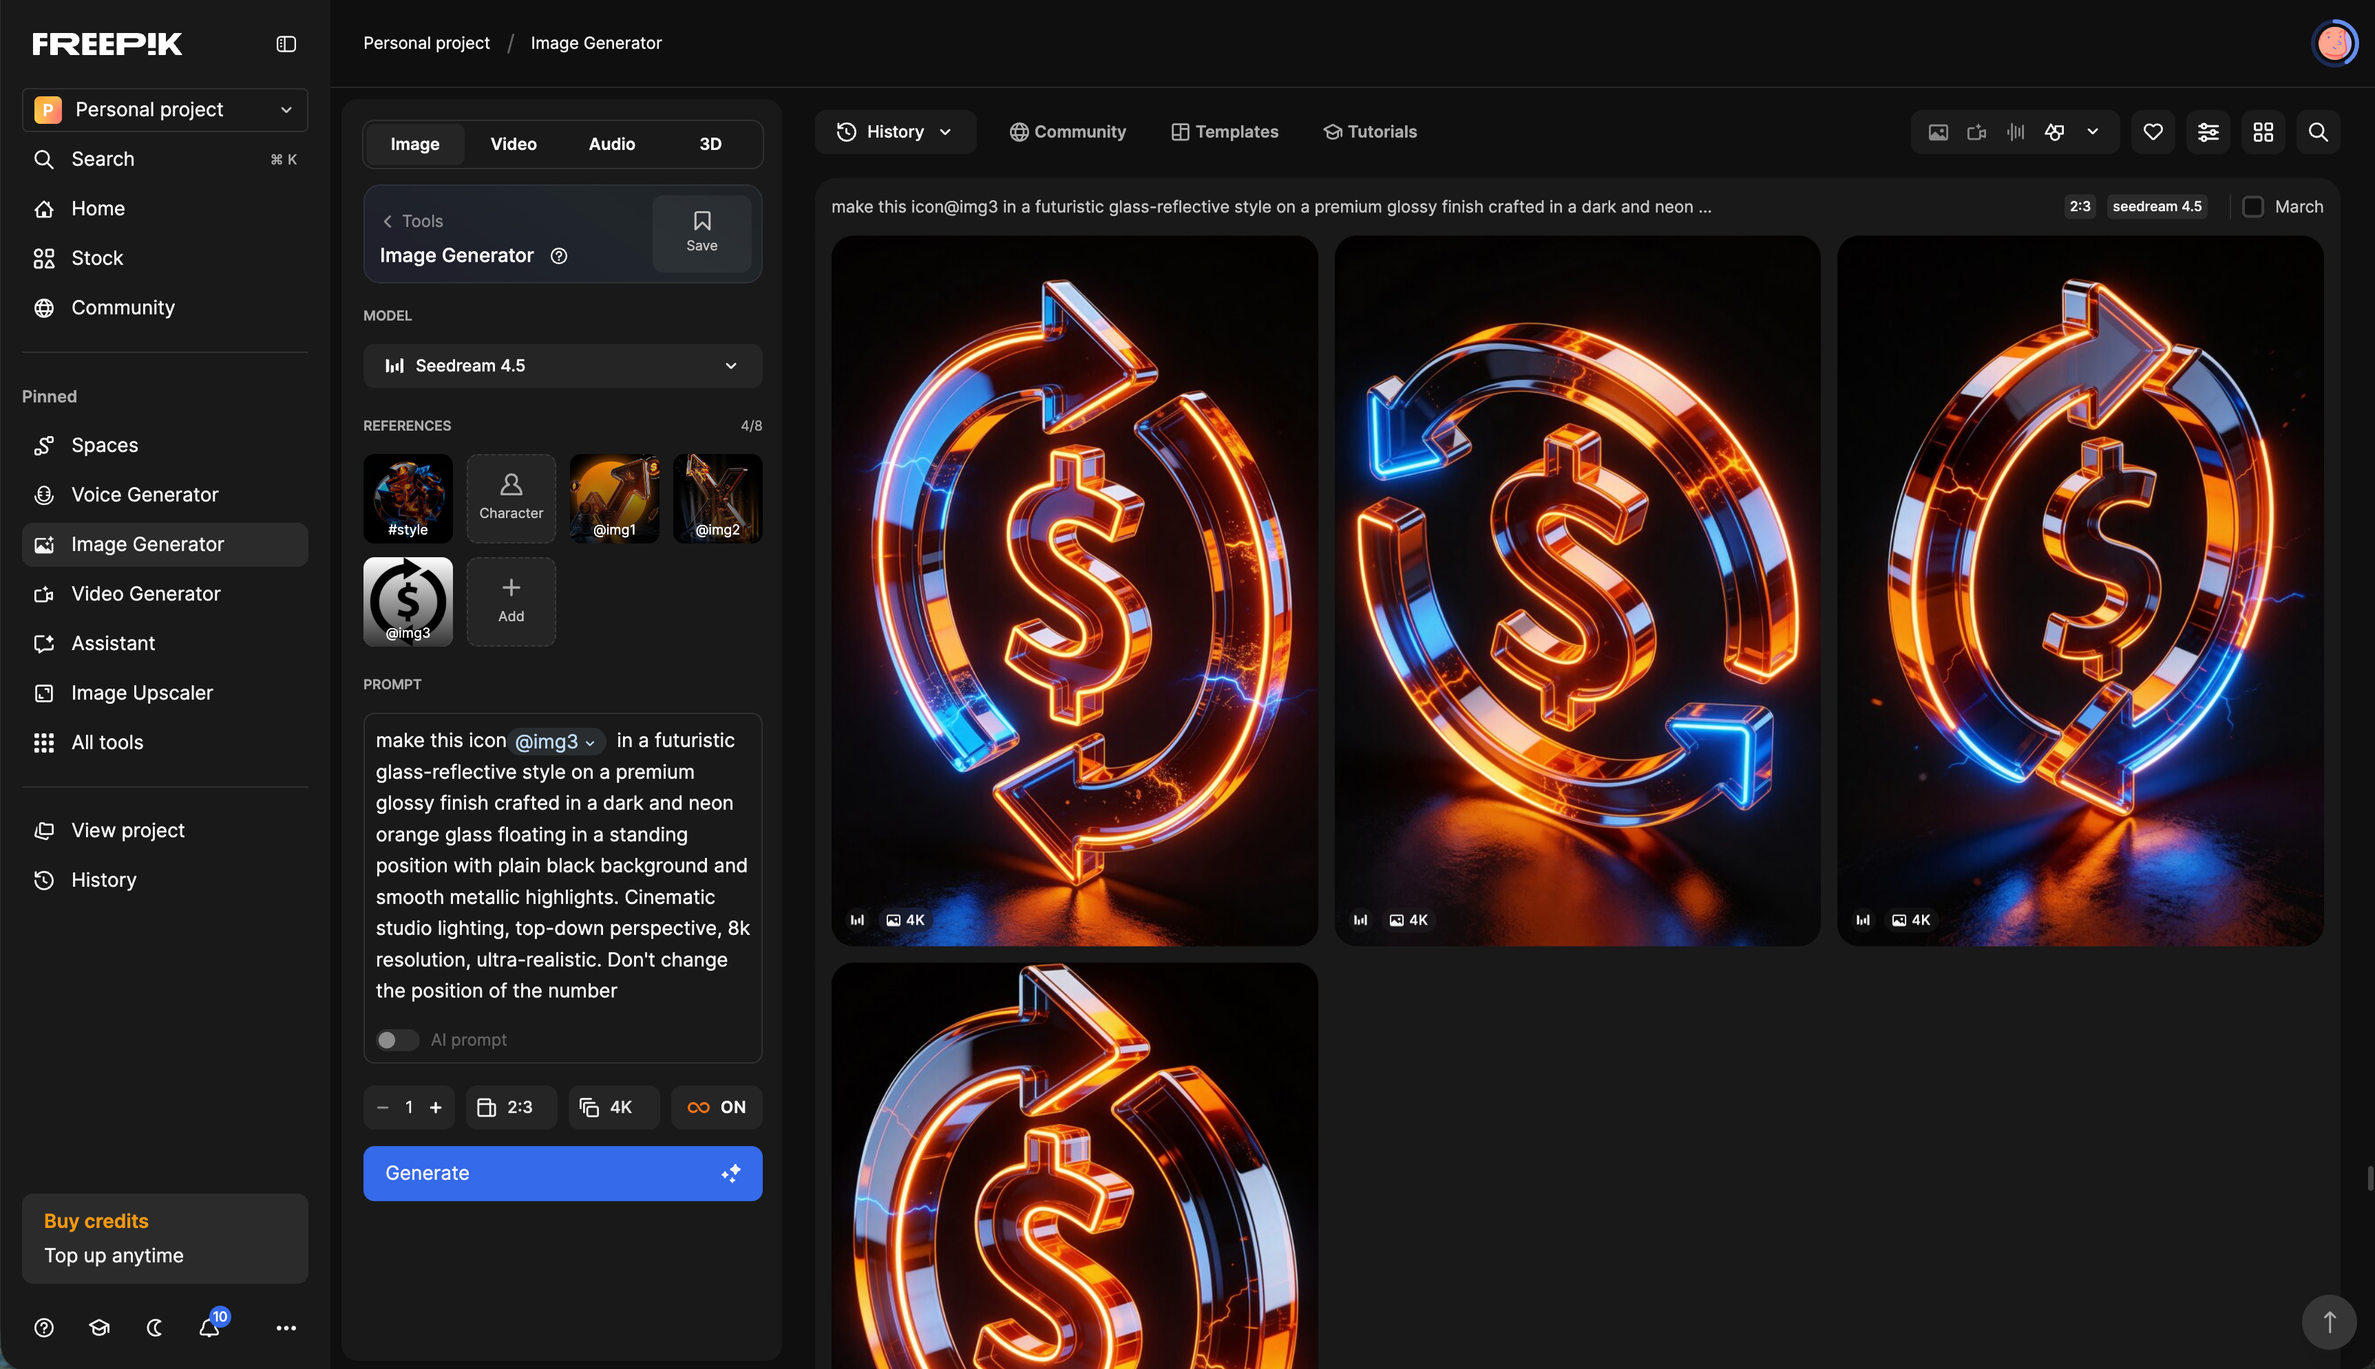Click Buy credits
The width and height of the screenshot is (2375, 1369).
(x=96, y=1220)
